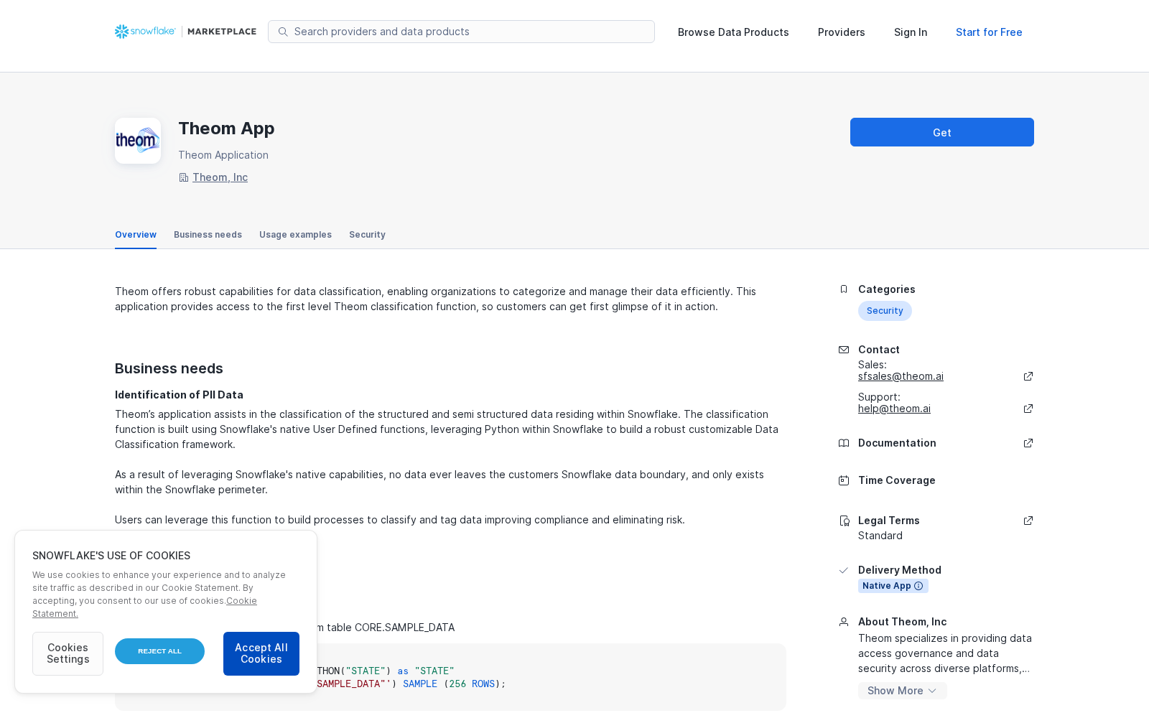Viewport: 1149px width, 718px height.
Task: Click the Delivery Method checkmark icon
Action: click(x=844, y=570)
